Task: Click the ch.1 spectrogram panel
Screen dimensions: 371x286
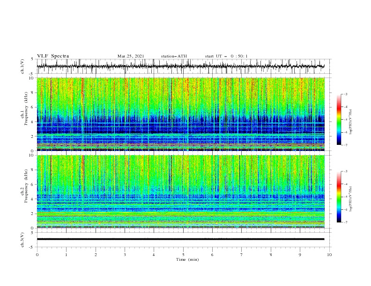Action: (181, 114)
